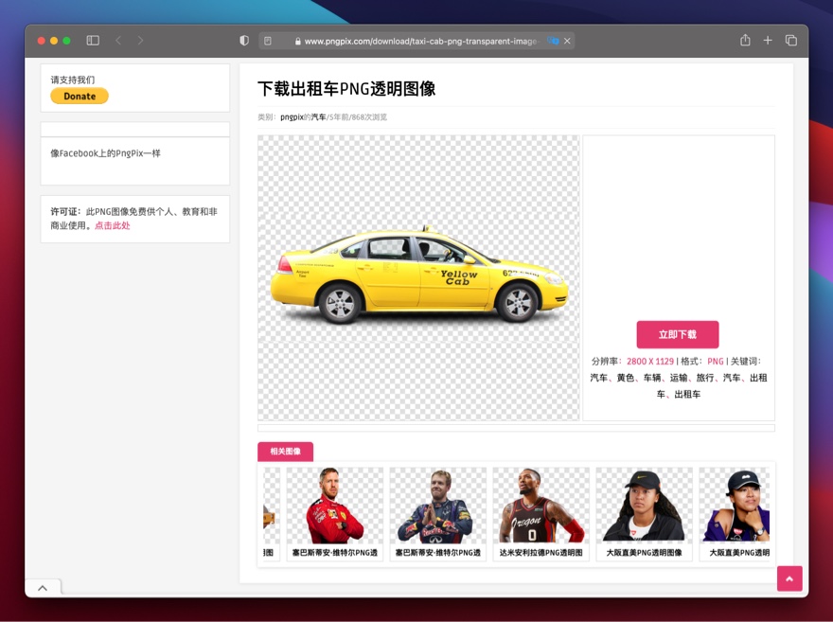This screenshot has height=622, width=833.
Task: Click the 下载出租车PNG透明图像 page heading
Action: coord(346,88)
